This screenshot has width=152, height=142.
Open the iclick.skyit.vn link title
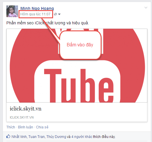pos(26,109)
